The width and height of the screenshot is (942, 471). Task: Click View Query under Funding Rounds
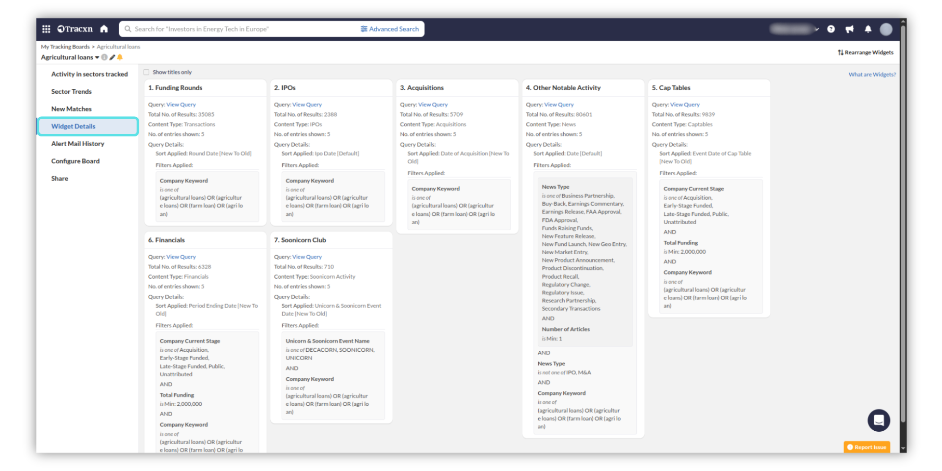tap(181, 105)
